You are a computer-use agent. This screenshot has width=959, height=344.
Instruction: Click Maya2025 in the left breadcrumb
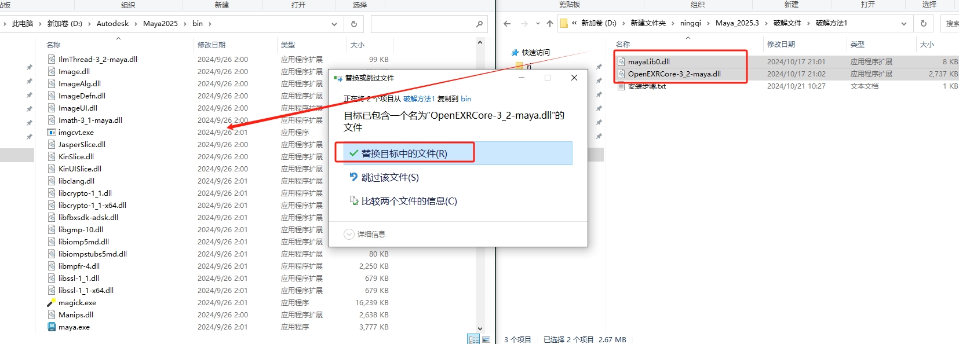click(161, 24)
